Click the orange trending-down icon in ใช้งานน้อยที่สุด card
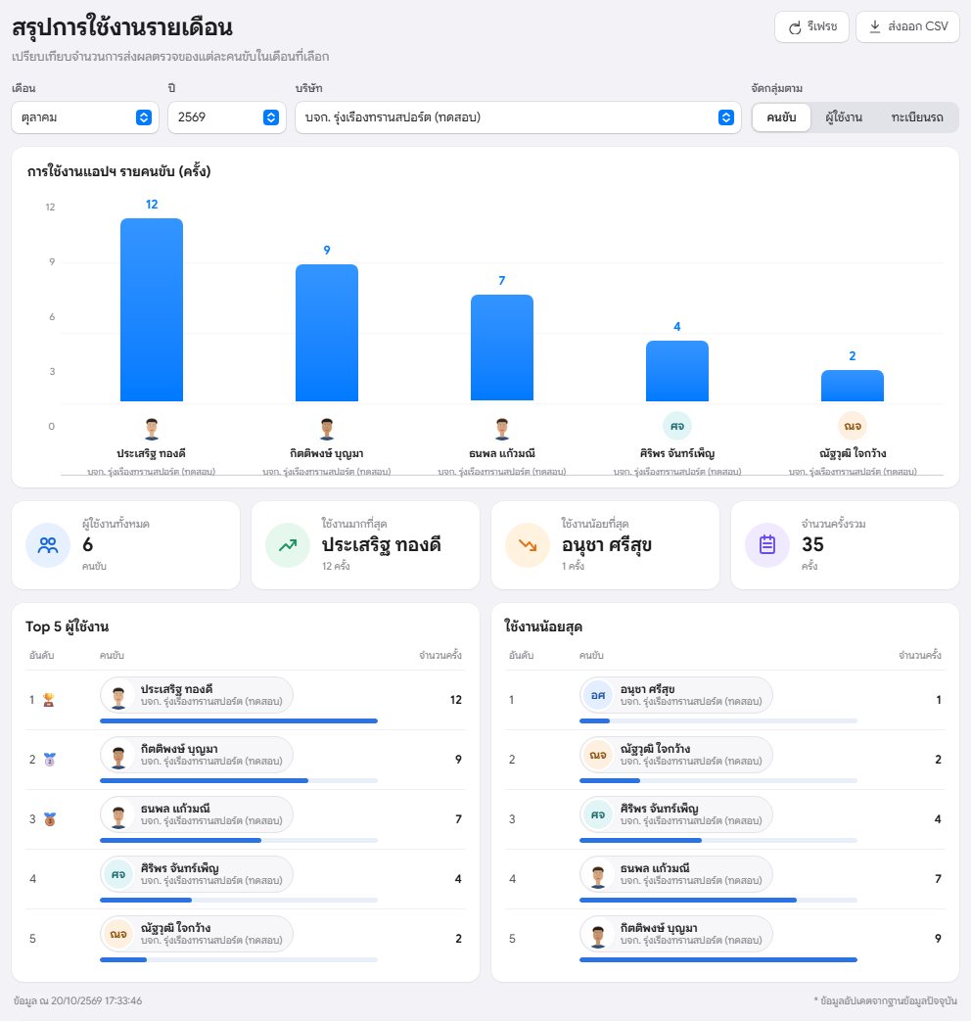971x1021 pixels. click(528, 545)
